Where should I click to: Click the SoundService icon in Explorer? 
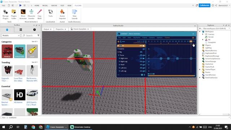point(203,75)
